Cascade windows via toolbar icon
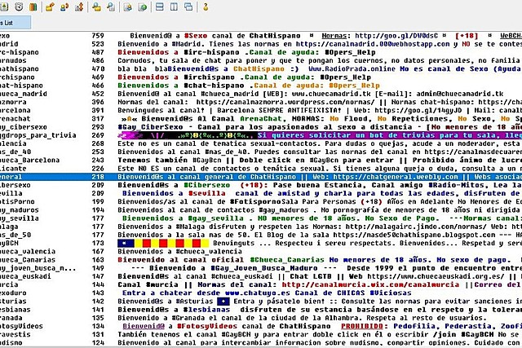Viewport: 522px width, 348px height. [188, 7]
